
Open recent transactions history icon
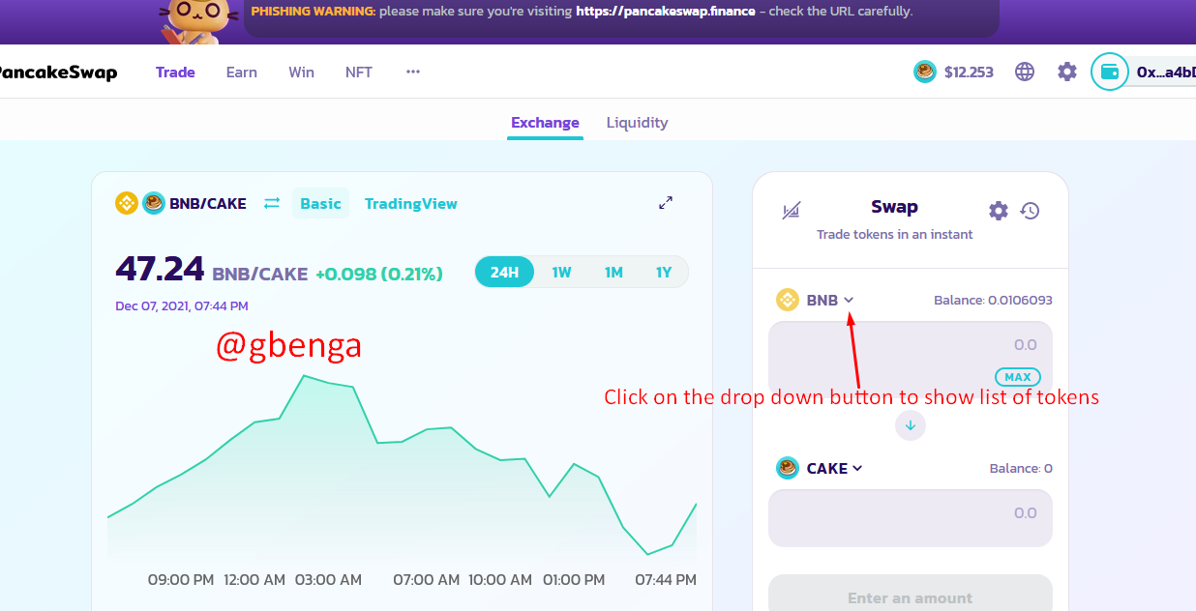point(1030,210)
